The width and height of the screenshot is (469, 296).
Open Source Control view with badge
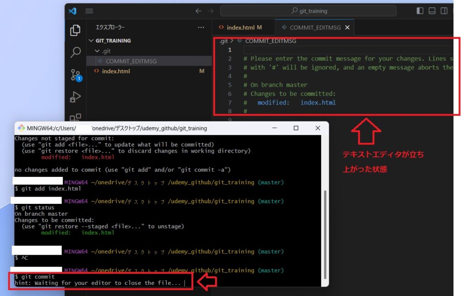point(75,75)
